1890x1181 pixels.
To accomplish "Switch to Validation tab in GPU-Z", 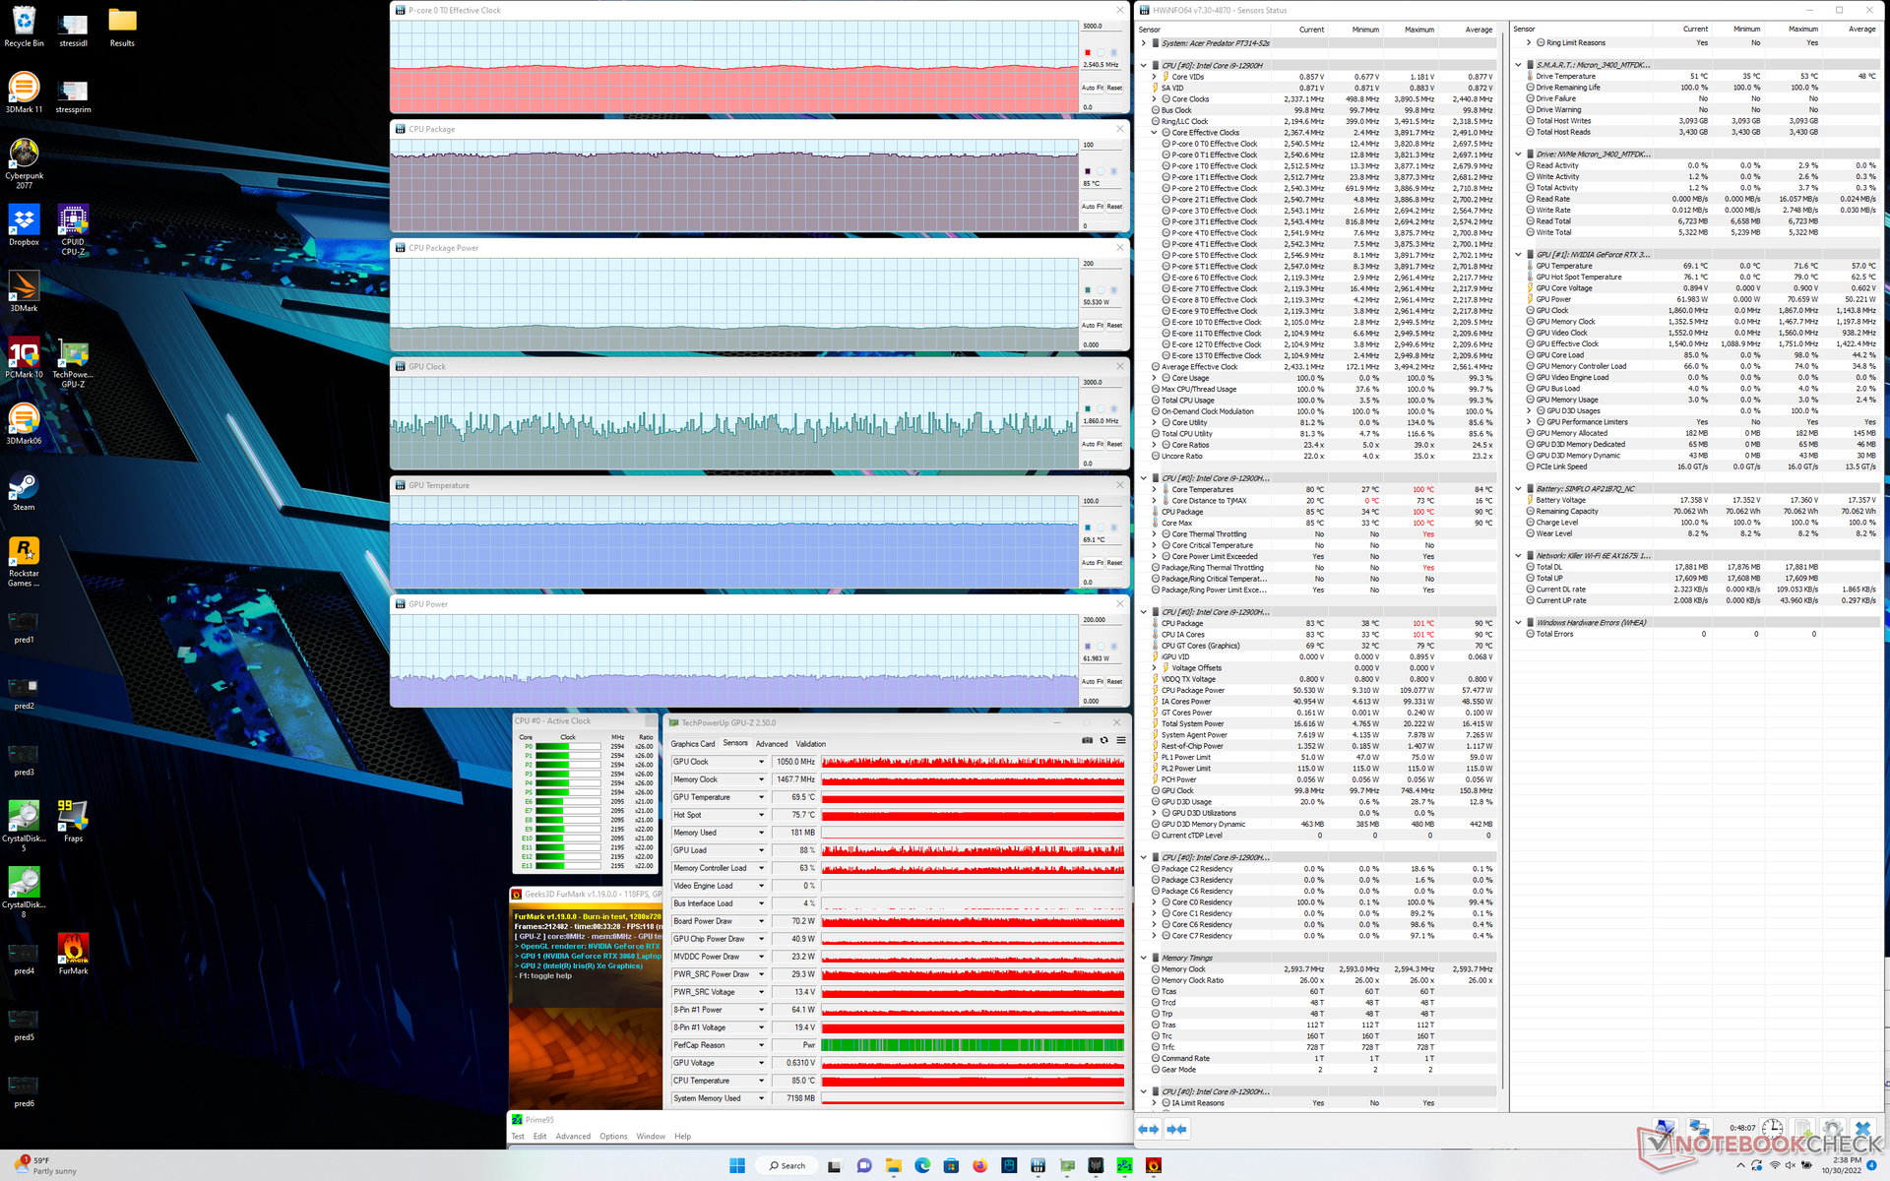I will pyautogui.click(x=811, y=744).
